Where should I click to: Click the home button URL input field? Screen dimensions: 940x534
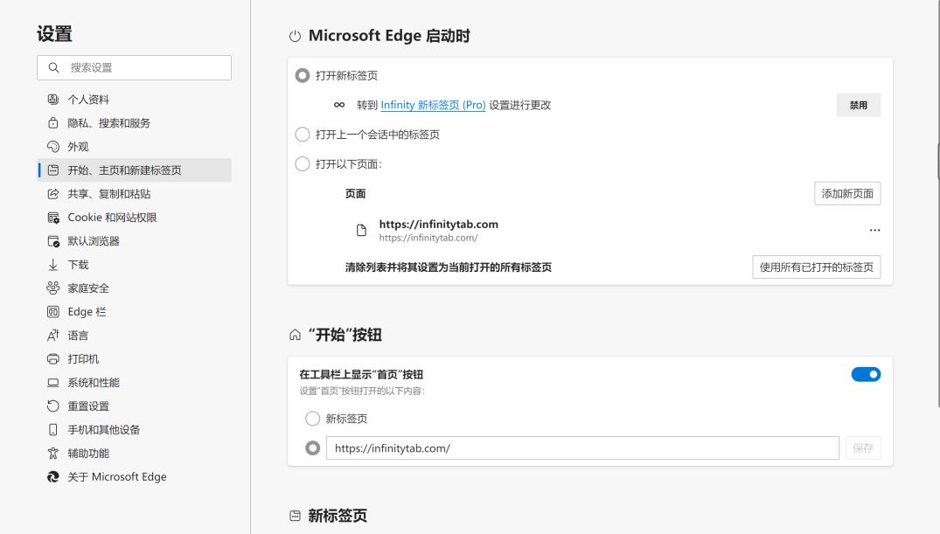coord(582,448)
